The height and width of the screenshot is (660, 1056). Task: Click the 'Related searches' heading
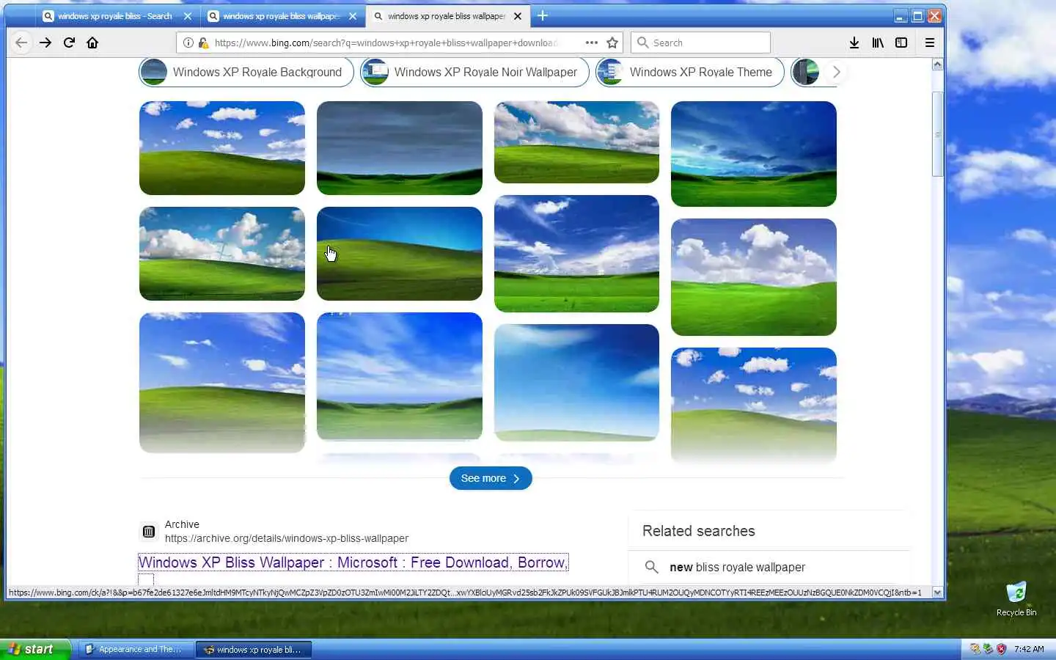click(x=698, y=531)
